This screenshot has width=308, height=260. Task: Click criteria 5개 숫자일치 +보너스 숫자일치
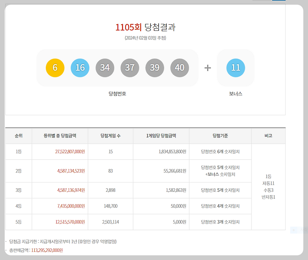(x=220, y=171)
